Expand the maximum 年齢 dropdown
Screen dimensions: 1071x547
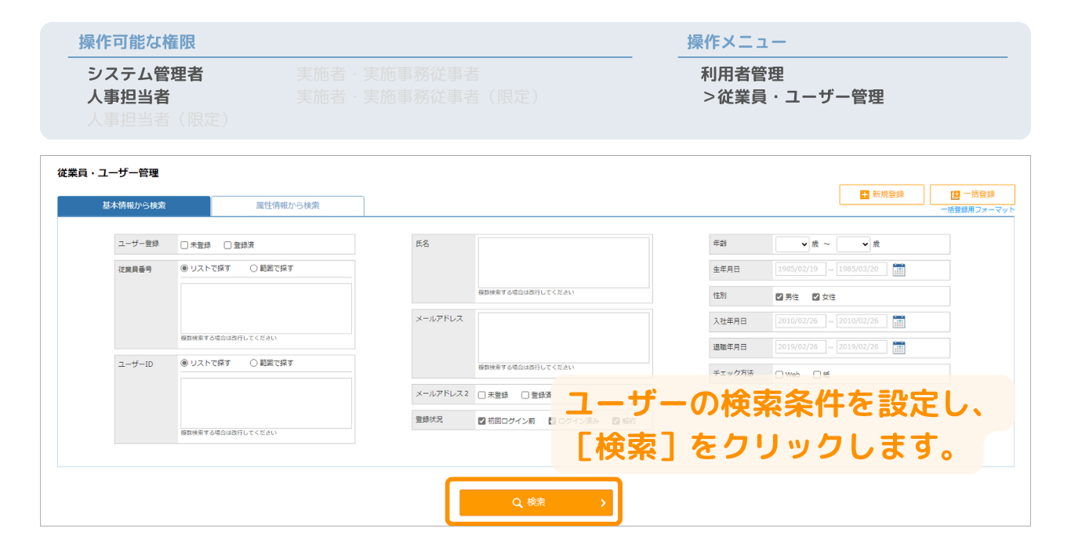click(x=853, y=245)
